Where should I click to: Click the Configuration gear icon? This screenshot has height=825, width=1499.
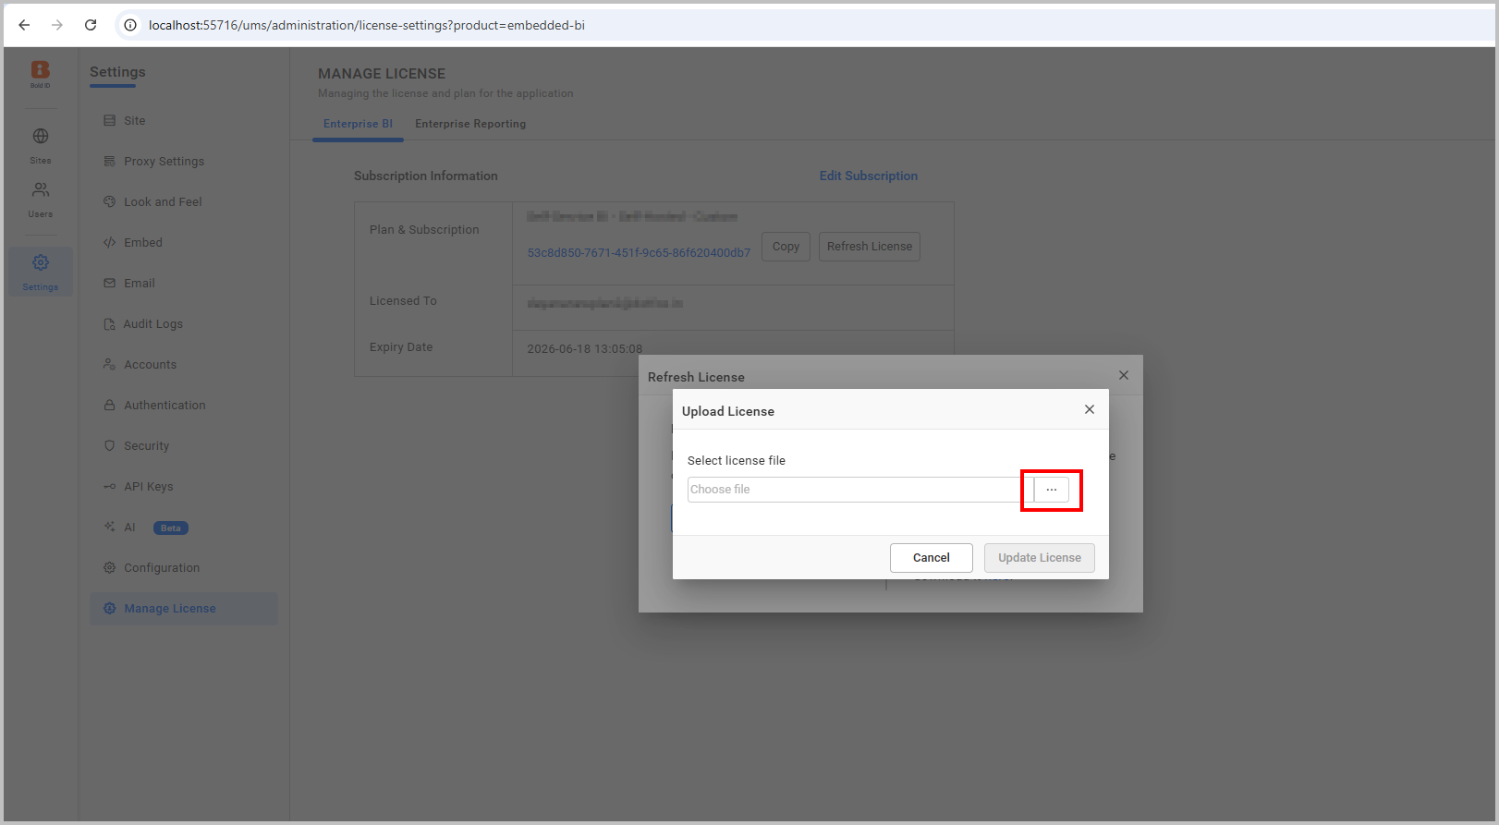click(110, 567)
